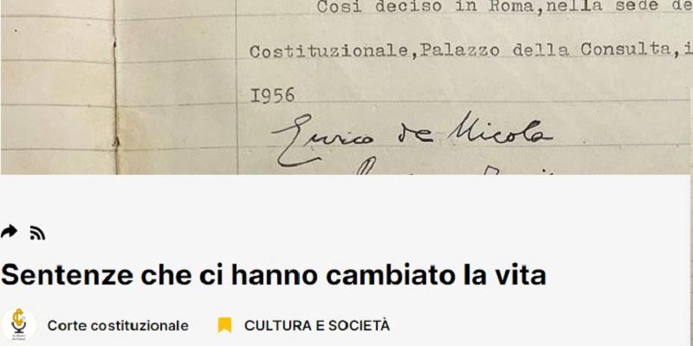Click the Enrico de Nicola signature in the cover
This screenshot has width=693, height=346.
(x=411, y=137)
